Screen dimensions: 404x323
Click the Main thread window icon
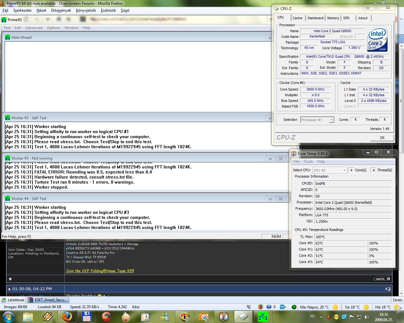click(x=8, y=38)
